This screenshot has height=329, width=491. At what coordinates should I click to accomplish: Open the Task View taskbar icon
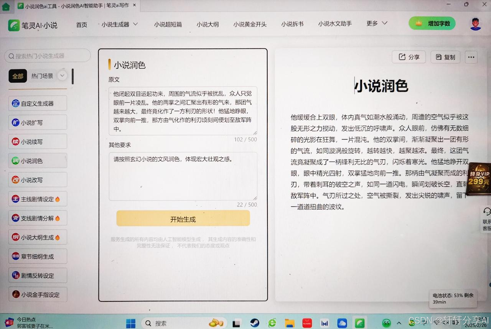(237, 323)
